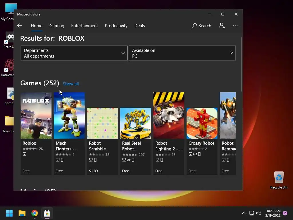The width and height of the screenshot is (293, 220).
Task: Open the Windows Start menu
Action: coord(9,213)
